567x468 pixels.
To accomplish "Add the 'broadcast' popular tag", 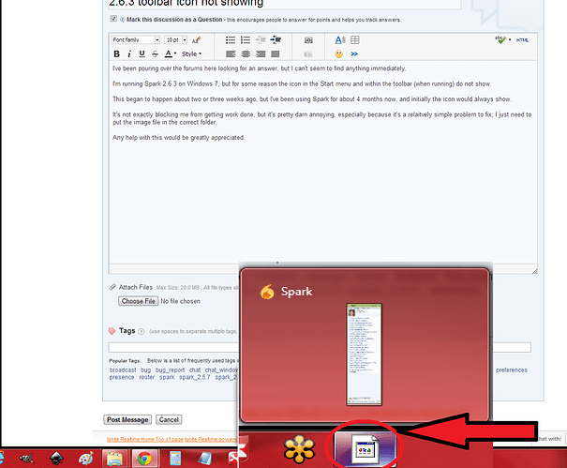I will point(123,370).
